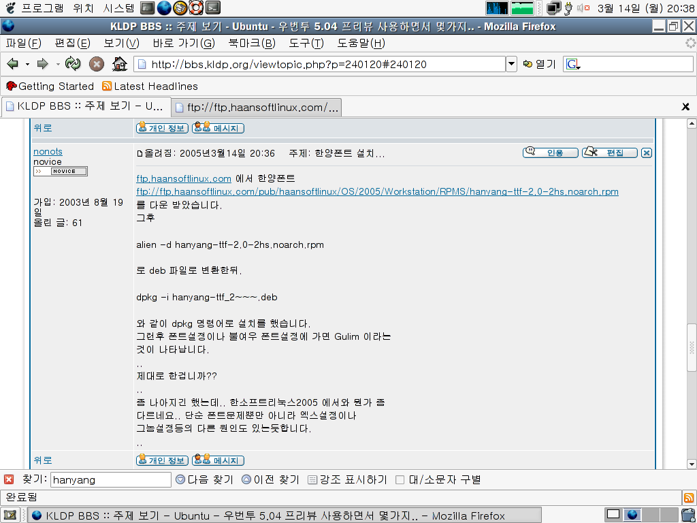697x523 pixels.
Task: Open the 편집(E) menu
Action: click(x=72, y=43)
